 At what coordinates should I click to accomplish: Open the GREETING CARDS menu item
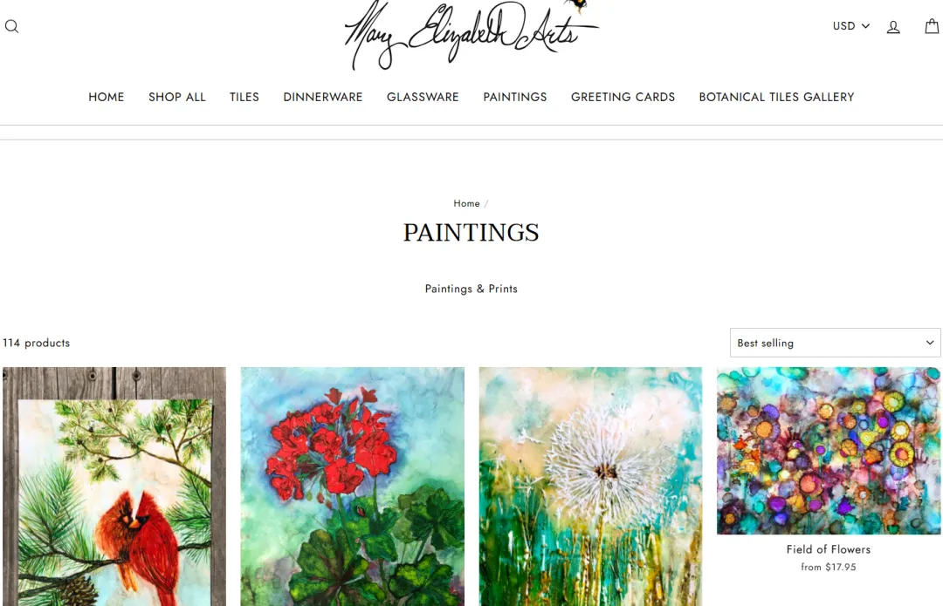point(623,98)
